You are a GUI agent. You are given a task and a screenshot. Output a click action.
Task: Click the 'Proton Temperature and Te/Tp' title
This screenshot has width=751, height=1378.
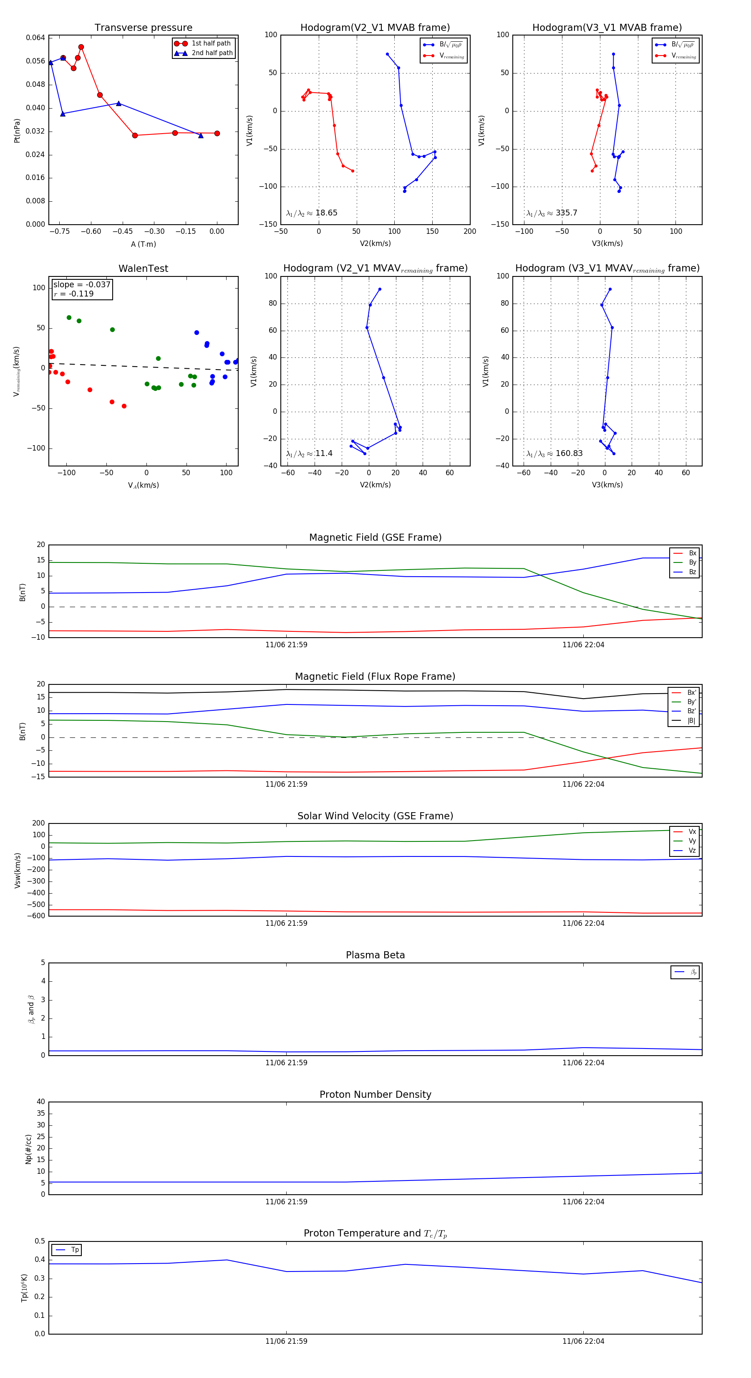pyautogui.click(x=375, y=1234)
